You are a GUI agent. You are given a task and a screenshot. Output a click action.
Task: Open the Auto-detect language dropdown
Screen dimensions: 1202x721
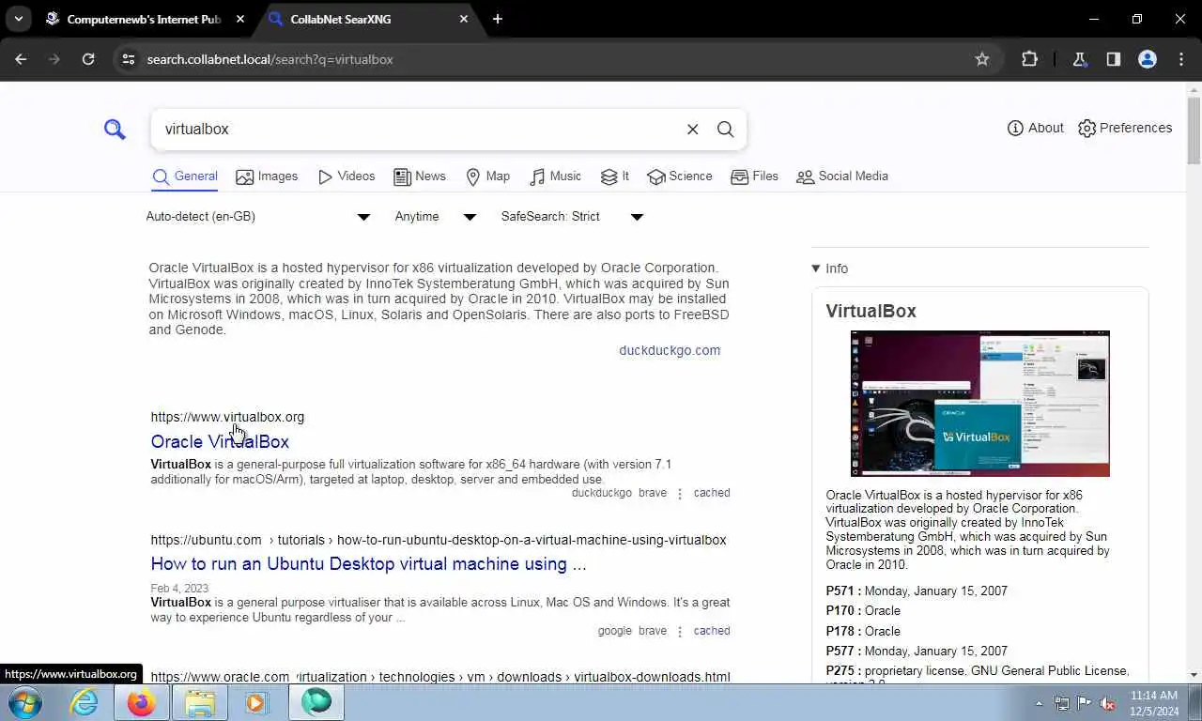[258, 217]
